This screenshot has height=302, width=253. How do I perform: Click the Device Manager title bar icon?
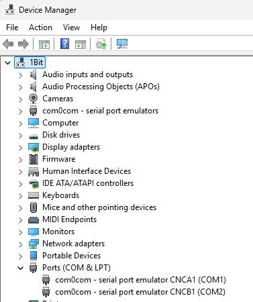click(9, 10)
